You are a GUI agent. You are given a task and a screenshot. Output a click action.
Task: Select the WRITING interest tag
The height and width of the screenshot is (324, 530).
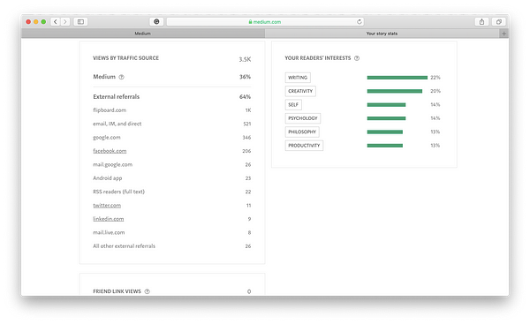298,78
